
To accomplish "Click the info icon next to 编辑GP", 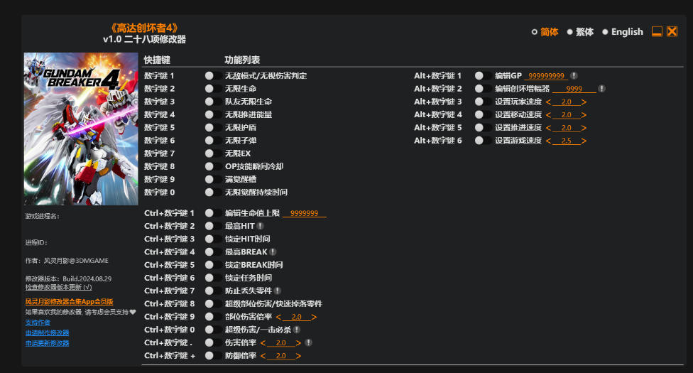I will (574, 75).
